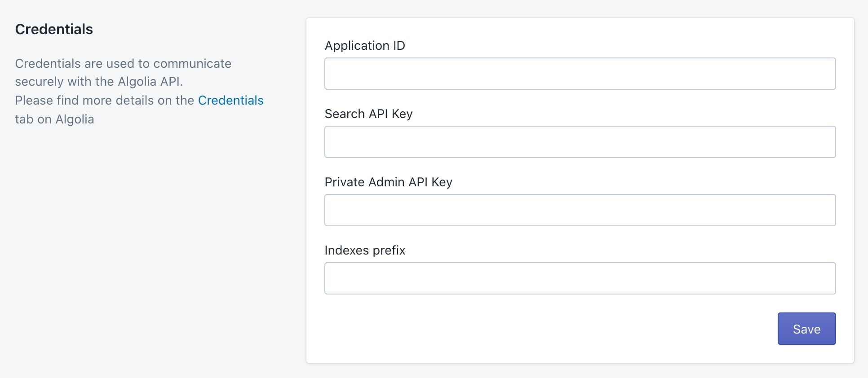Click the Credentials section heading

pyautogui.click(x=54, y=29)
